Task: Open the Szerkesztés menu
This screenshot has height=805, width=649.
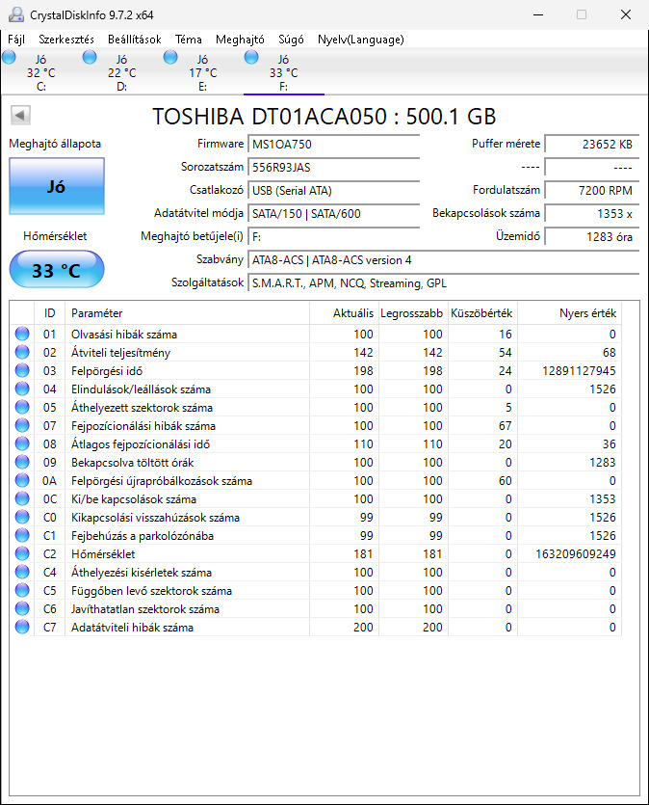Action: click(66, 40)
